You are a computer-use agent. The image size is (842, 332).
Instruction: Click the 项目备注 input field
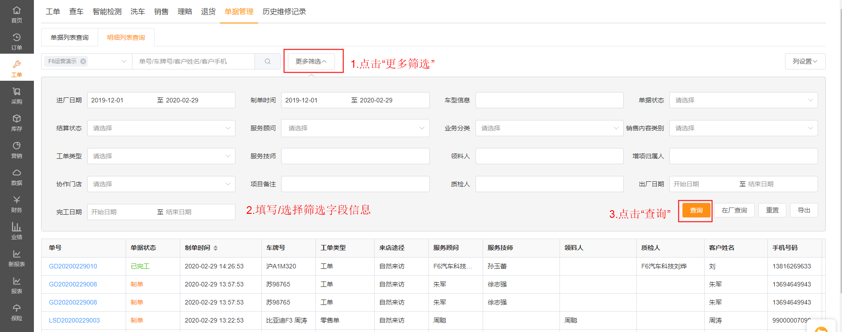[x=355, y=184]
